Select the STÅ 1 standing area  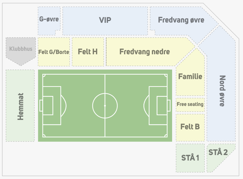pyautogui.click(x=190, y=158)
